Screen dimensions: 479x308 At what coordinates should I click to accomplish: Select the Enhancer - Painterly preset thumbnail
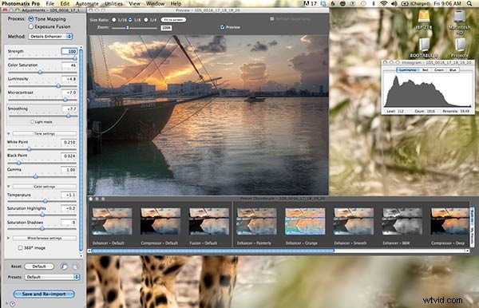(256, 221)
